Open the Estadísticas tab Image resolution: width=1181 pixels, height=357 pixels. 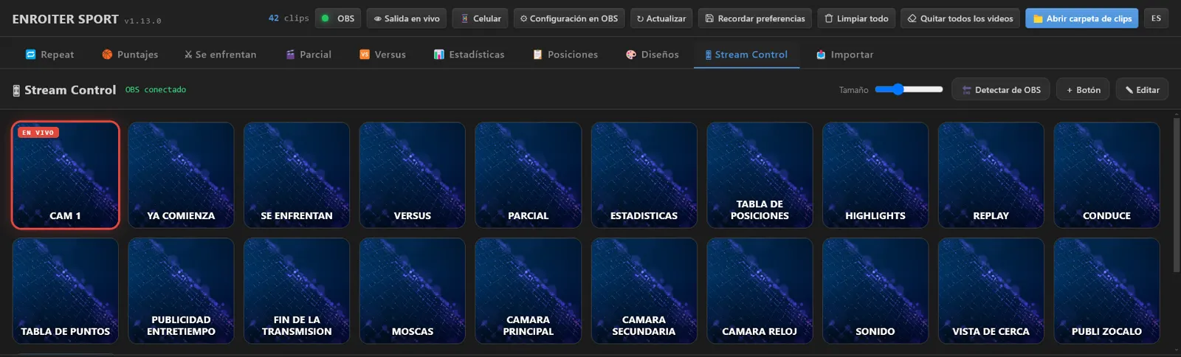pyautogui.click(x=469, y=55)
